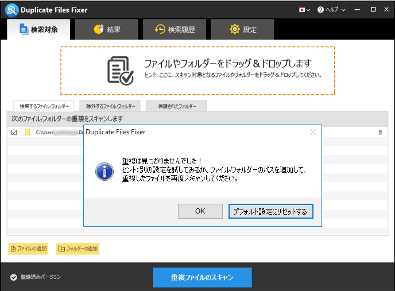The width and height of the screenshot is (395, 291).
Task: Click the blue information icon in dialog
Action: click(x=104, y=171)
